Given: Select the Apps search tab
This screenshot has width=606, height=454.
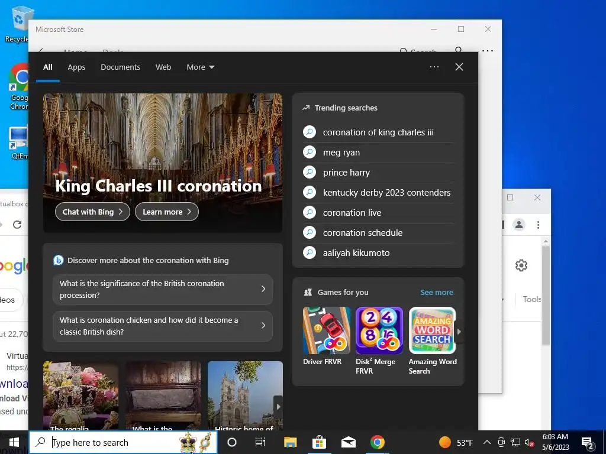Looking at the screenshot, I should point(76,67).
